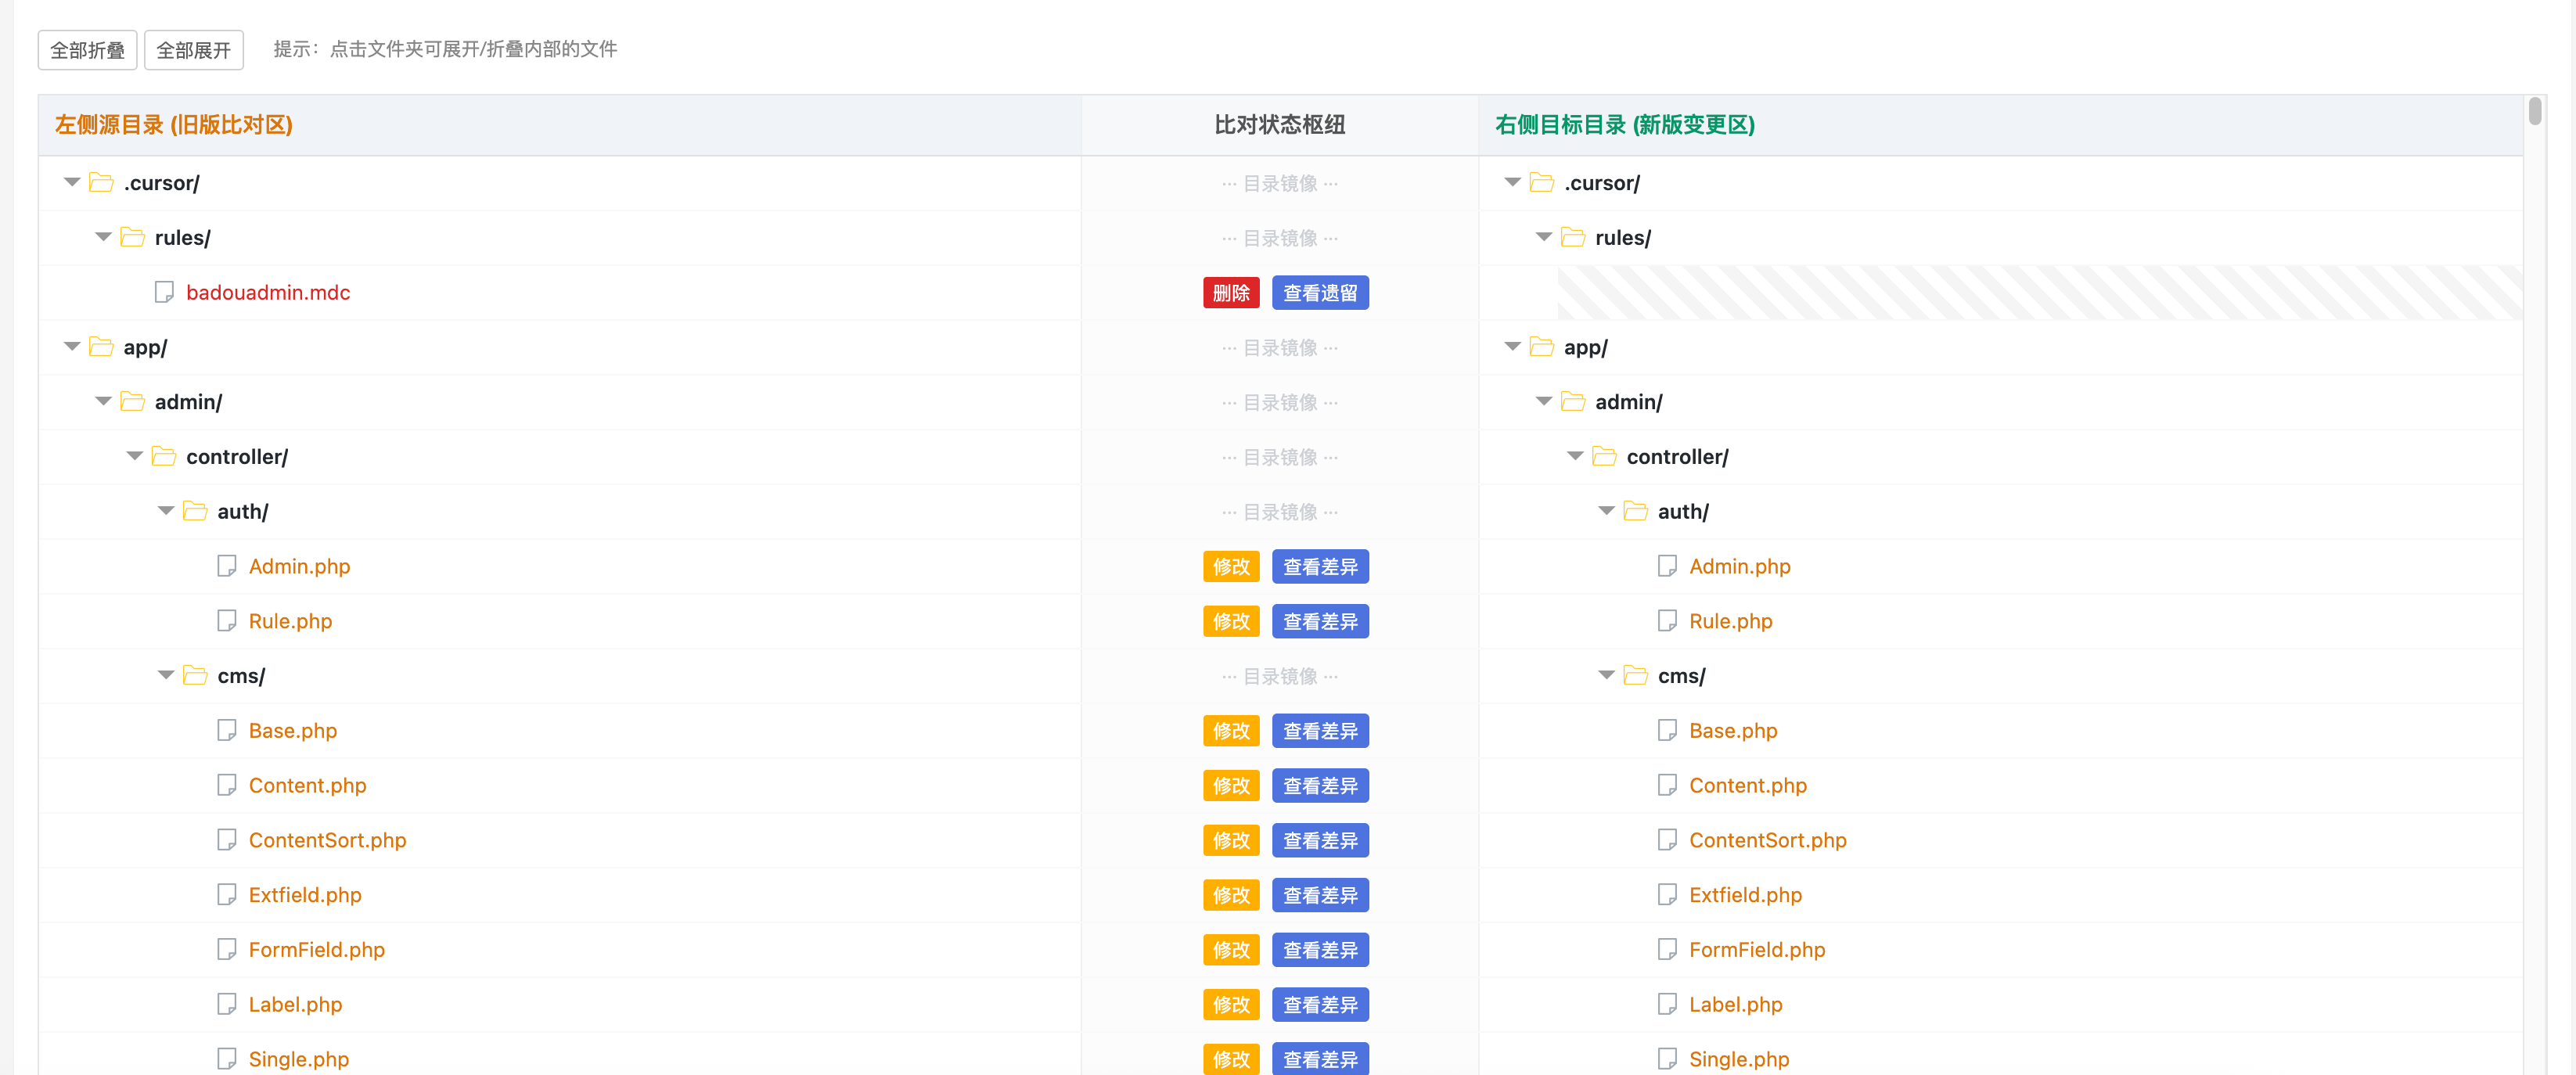This screenshot has width=2576, height=1075.
Task: Click the vertical scrollbar thumb
Action: click(x=2534, y=111)
